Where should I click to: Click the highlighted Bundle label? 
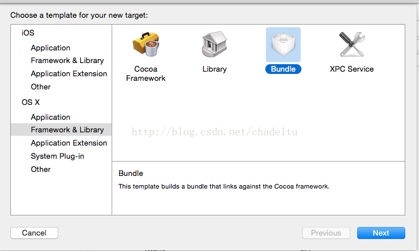coord(283,69)
